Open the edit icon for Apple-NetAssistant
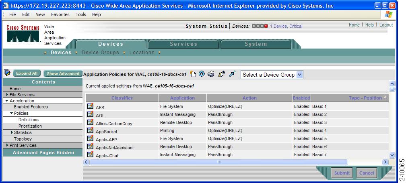The width and height of the screenshot is (406, 183). click(90, 146)
